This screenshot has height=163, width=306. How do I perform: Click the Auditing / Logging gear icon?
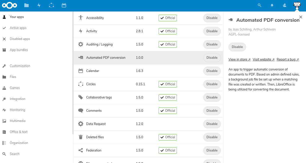pyautogui.click(x=80, y=44)
